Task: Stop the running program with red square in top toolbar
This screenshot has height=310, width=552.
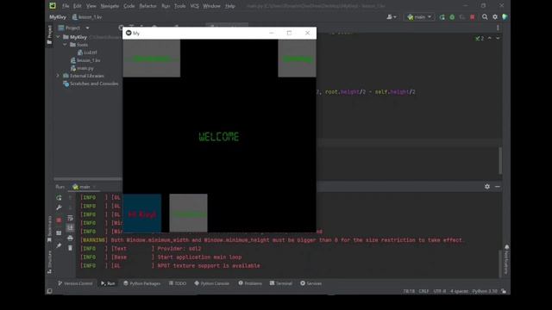Action: click(473, 17)
